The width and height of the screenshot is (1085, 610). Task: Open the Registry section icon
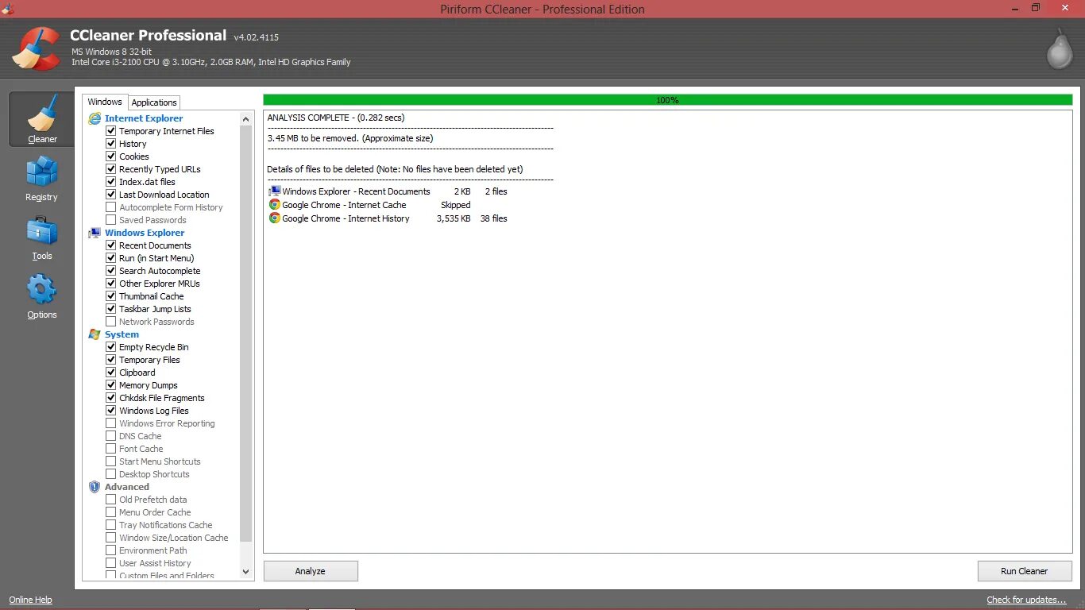pos(42,172)
